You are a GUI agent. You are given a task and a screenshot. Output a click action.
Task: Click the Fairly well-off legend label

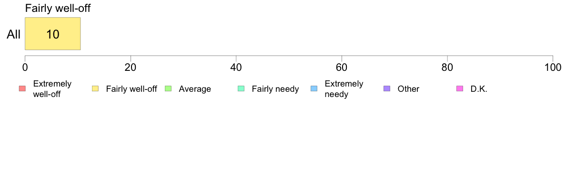[131, 89]
